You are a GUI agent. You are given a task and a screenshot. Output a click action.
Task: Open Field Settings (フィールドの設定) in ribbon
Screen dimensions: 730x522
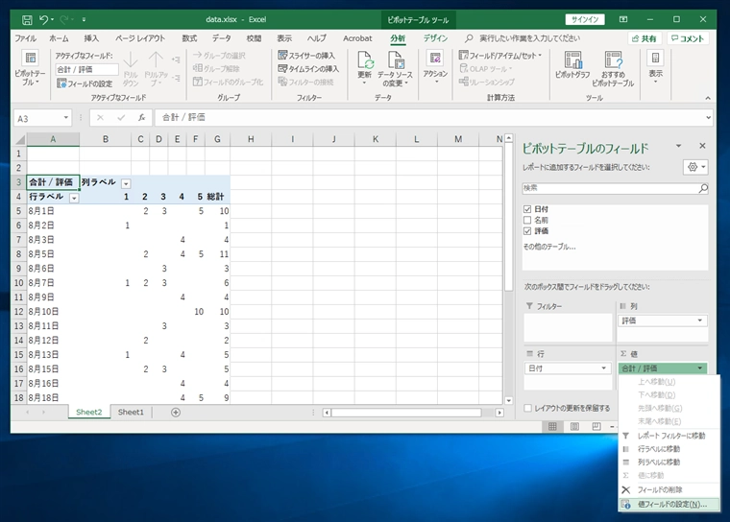click(84, 83)
